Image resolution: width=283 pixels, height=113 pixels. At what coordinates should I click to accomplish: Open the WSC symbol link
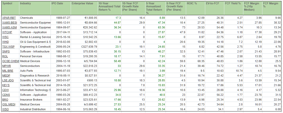coord(5,37)
